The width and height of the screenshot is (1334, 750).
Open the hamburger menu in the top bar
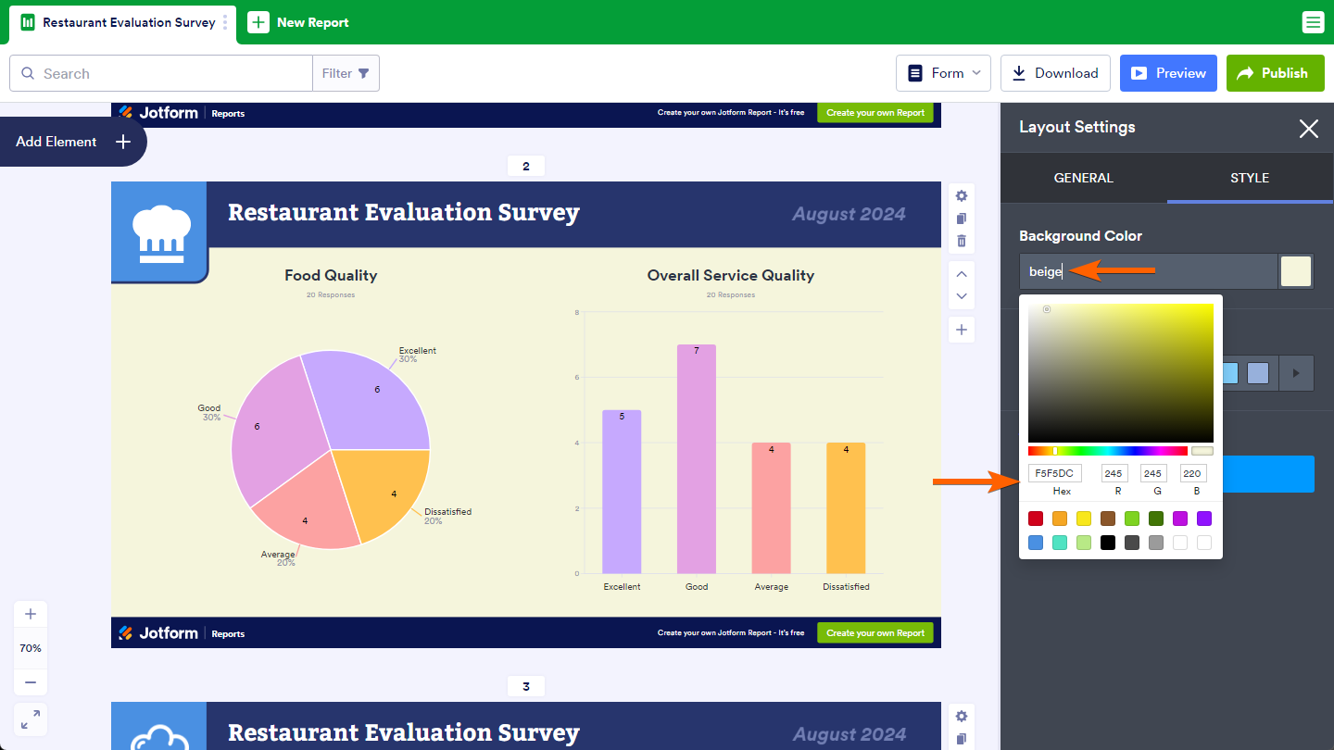pos(1313,22)
